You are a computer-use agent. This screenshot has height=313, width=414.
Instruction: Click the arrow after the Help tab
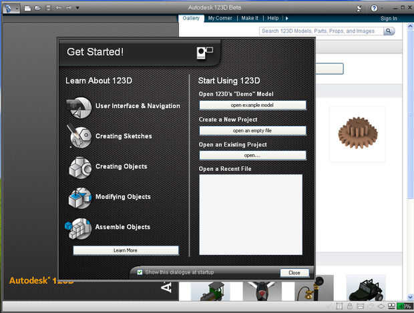tap(286, 18)
